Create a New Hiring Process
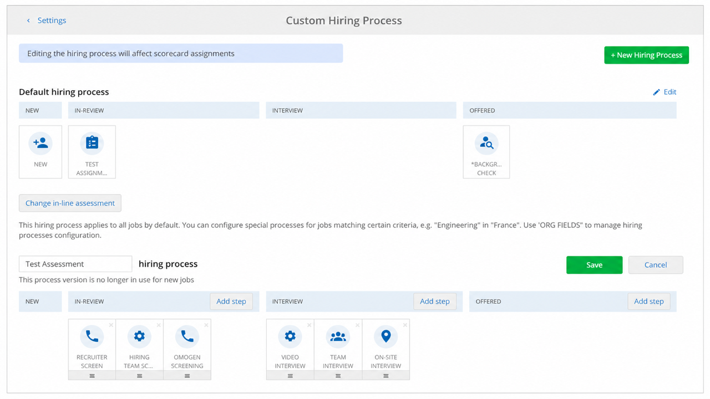710x399 pixels. pos(646,55)
